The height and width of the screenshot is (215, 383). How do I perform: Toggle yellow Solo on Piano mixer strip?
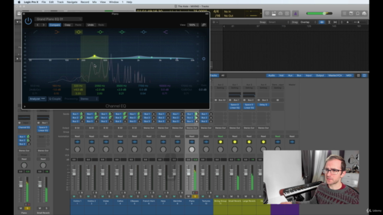click(x=195, y=196)
